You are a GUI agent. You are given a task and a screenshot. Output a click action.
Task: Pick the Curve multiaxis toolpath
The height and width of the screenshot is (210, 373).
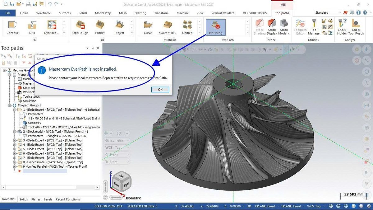[x=148, y=27]
